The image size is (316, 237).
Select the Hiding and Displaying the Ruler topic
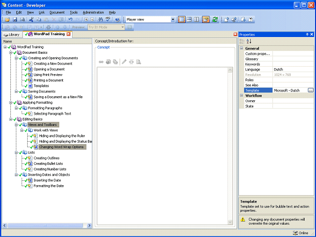point(62,136)
